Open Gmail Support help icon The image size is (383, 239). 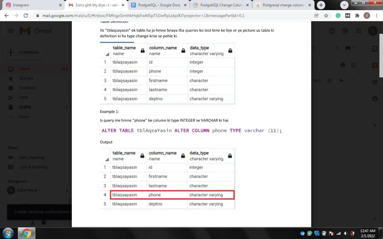(x=332, y=31)
